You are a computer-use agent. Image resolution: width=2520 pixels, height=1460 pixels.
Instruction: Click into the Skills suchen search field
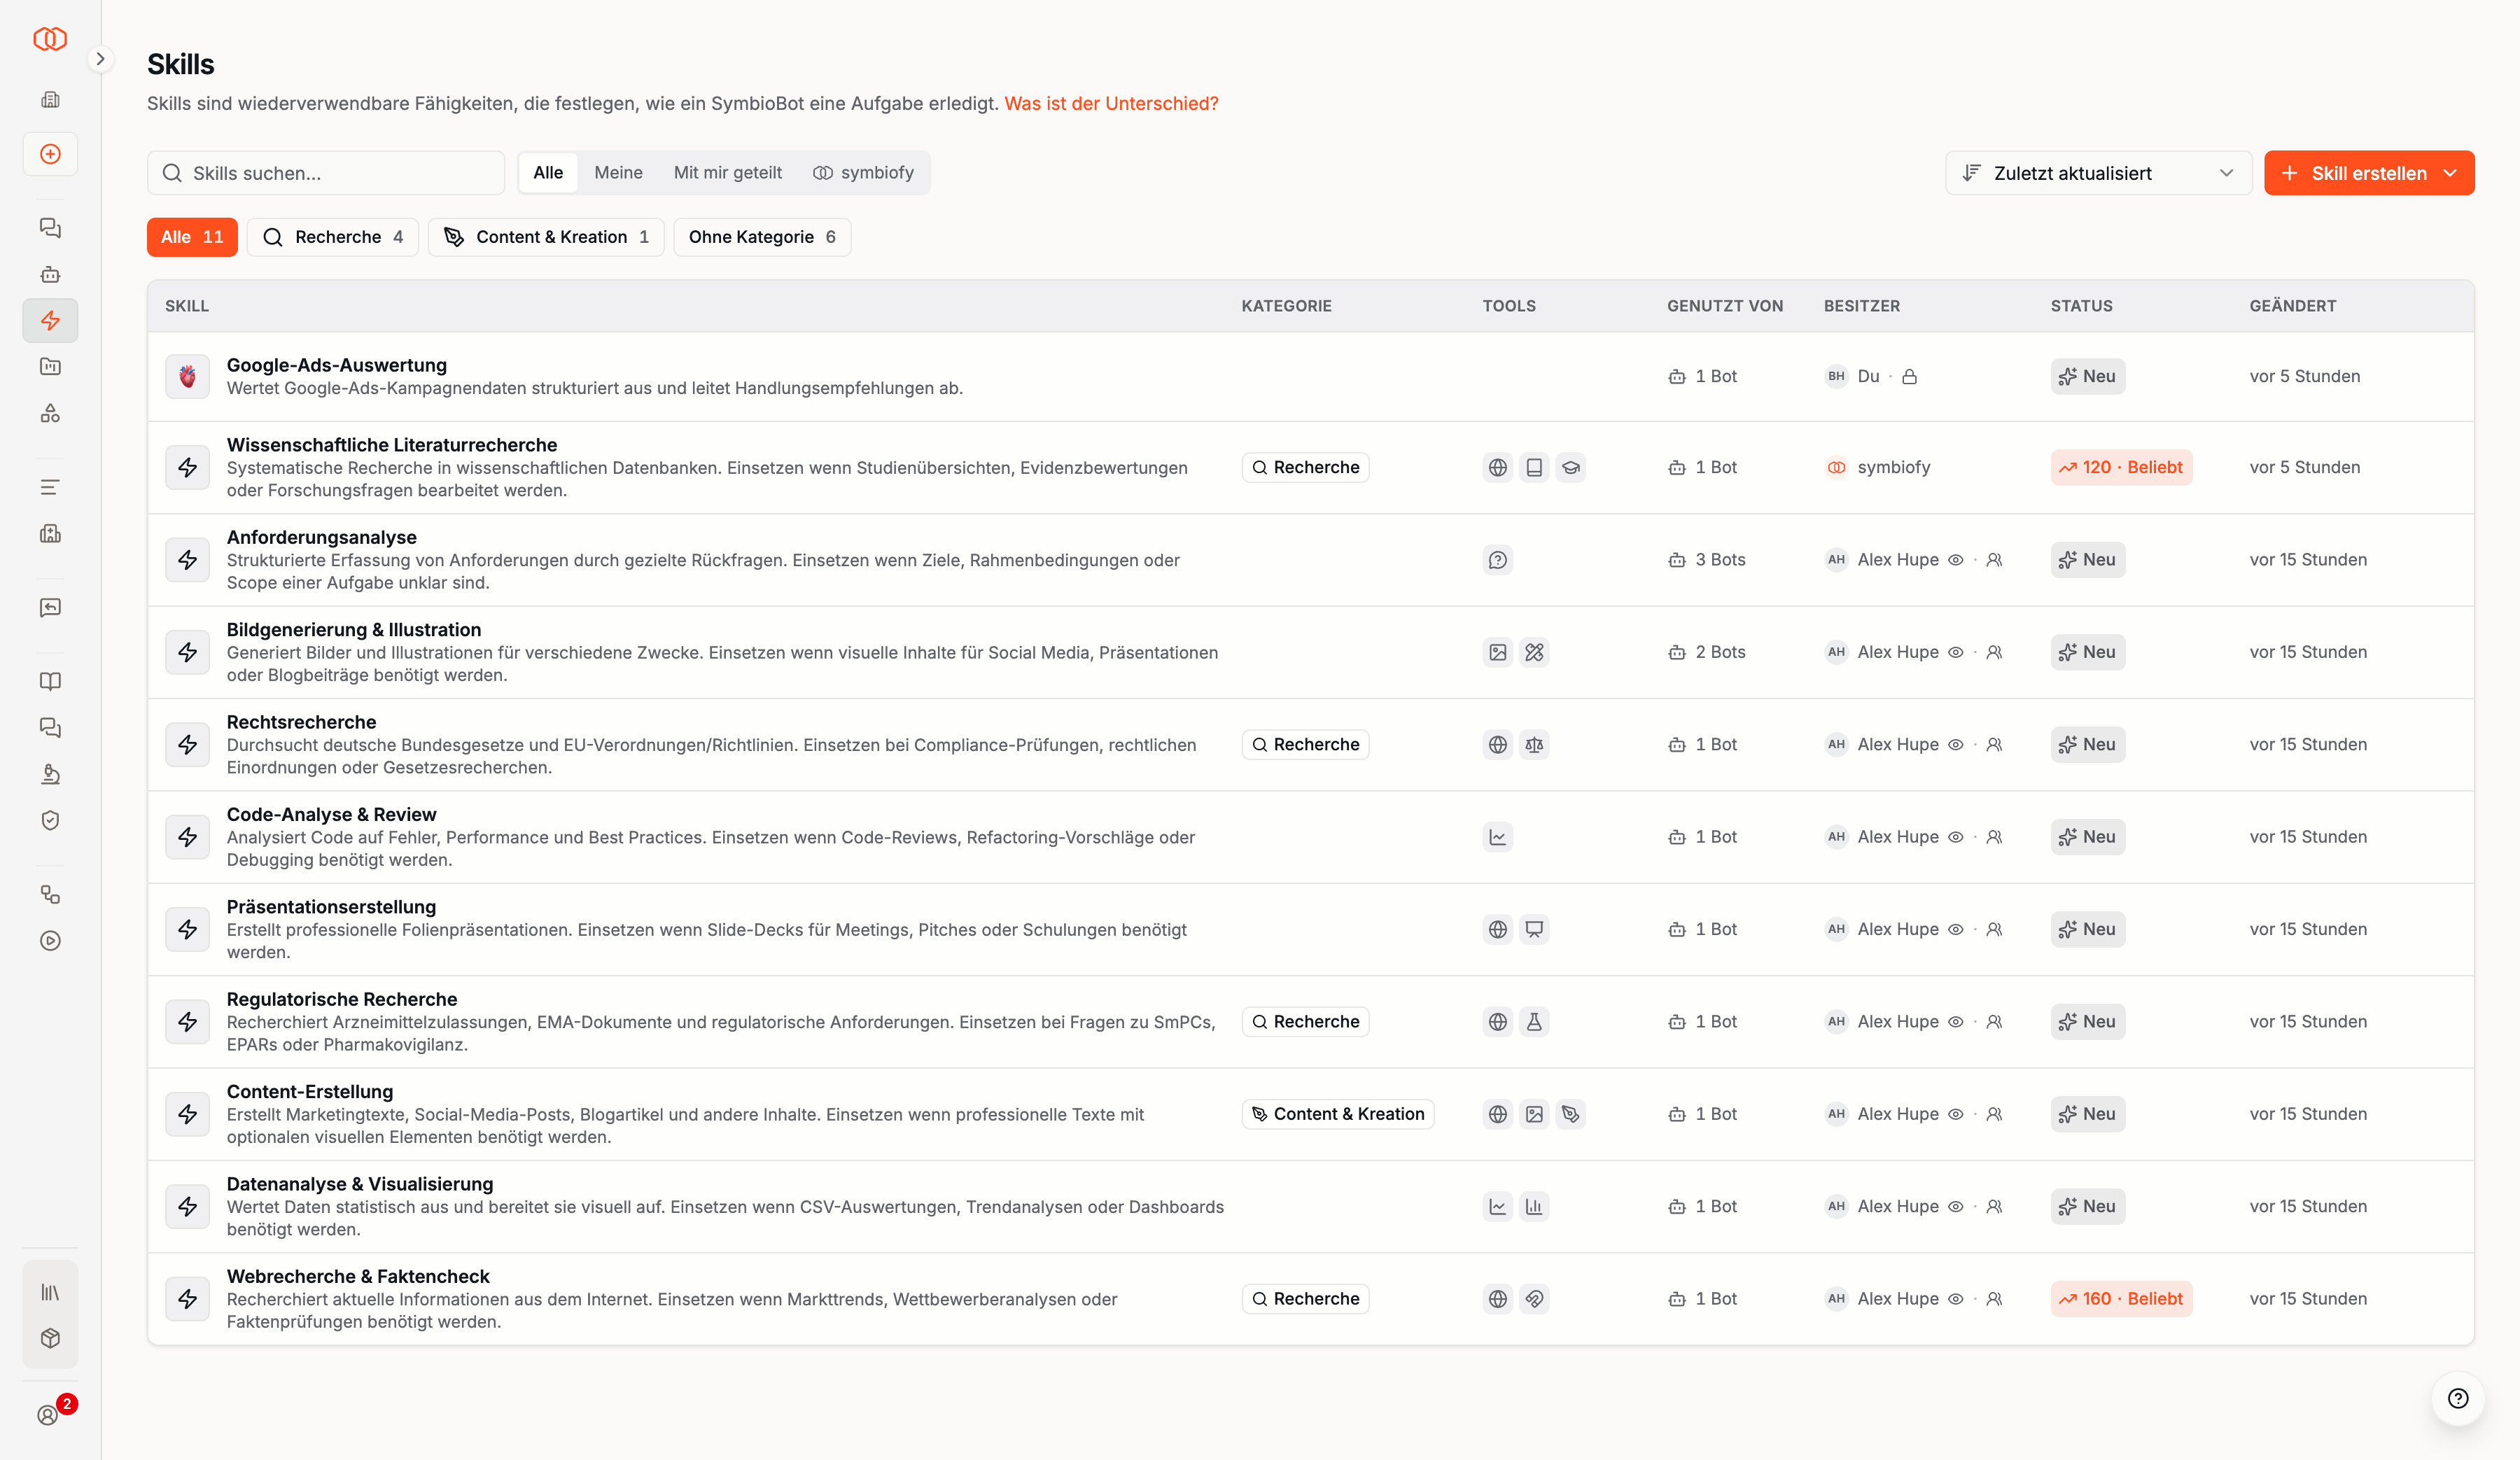tap(326, 173)
